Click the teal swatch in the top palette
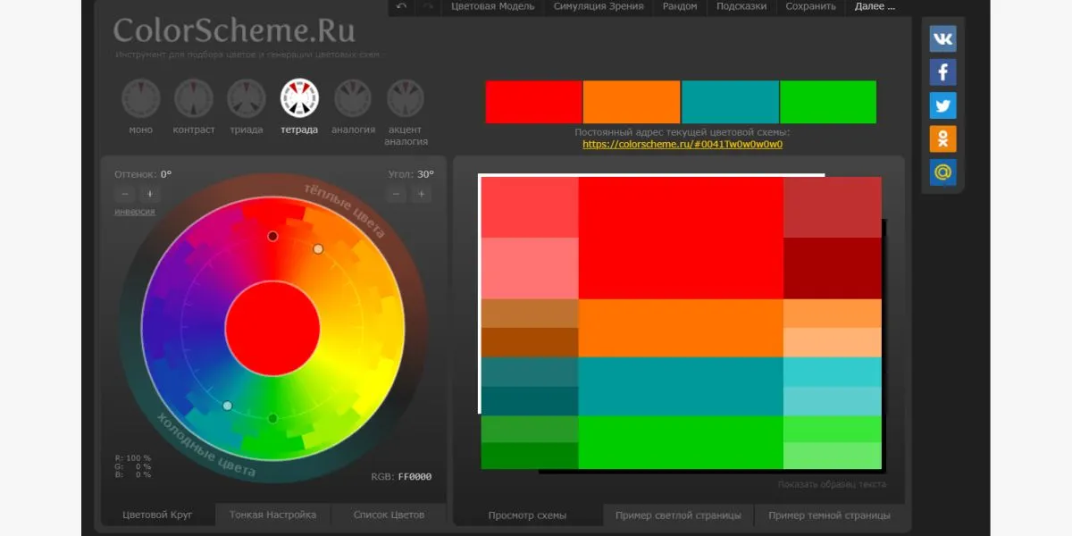The image size is (1072, 536). point(730,102)
